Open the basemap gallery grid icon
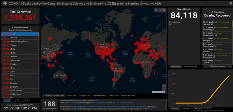 click(164, 10)
